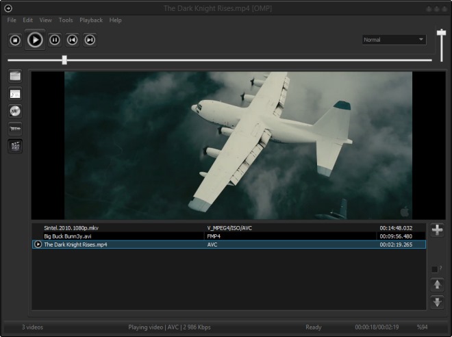452x337 pixels.
Task: Select Big Buck Bunn3y.avi in the playlist
Action: [229, 236]
